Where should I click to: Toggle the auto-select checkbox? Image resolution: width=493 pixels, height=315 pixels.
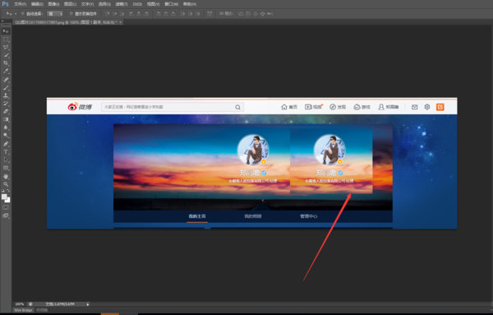click(x=23, y=13)
